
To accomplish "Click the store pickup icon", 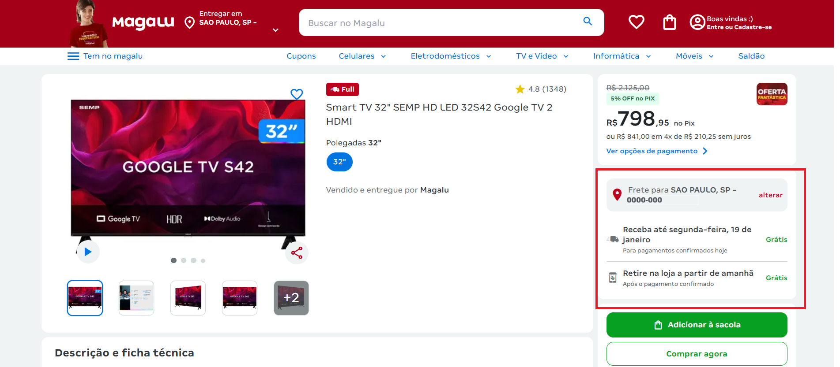I will click(x=613, y=278).
